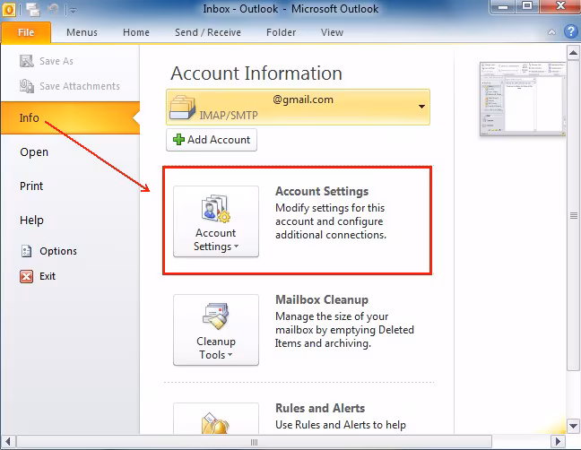Click the Cleanup Tools broom icon
Image resolution: width=581 pixels, height=450 pixels.
pyautogui.click(x=216, y=316)
